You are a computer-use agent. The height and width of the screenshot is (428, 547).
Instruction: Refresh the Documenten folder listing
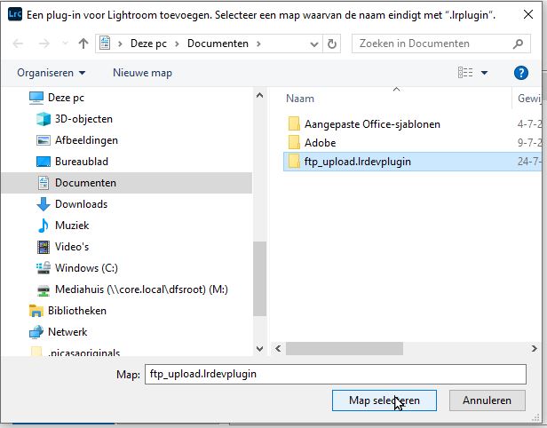click(x=332, y=44)
